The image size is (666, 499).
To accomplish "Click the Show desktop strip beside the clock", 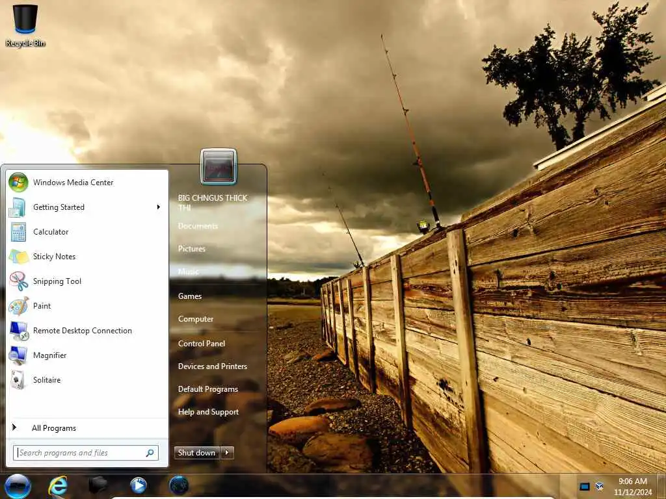I will tap(661, 486).
